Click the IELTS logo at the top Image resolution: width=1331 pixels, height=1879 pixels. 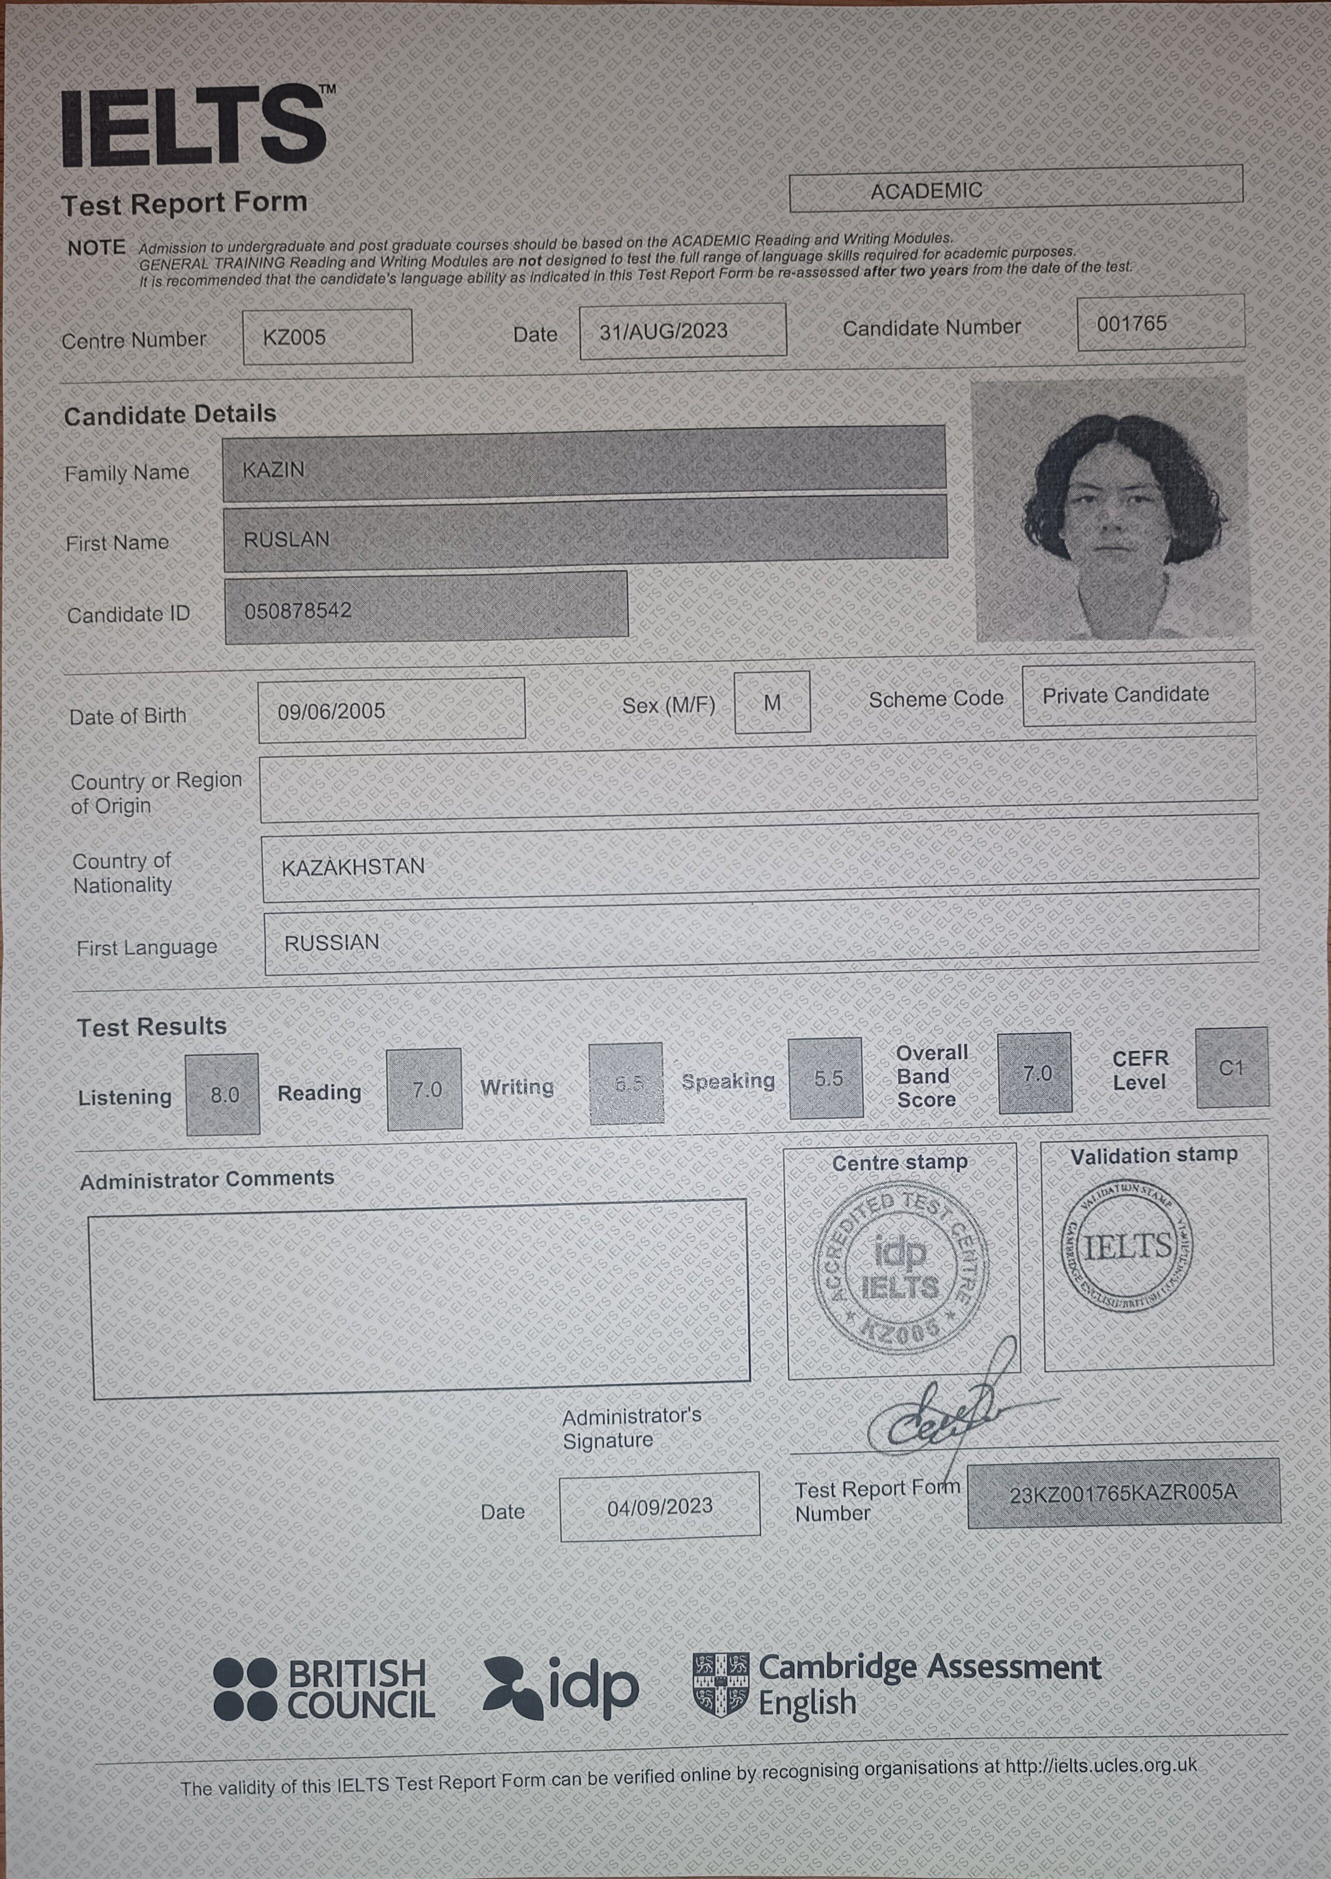coord(198,126)
